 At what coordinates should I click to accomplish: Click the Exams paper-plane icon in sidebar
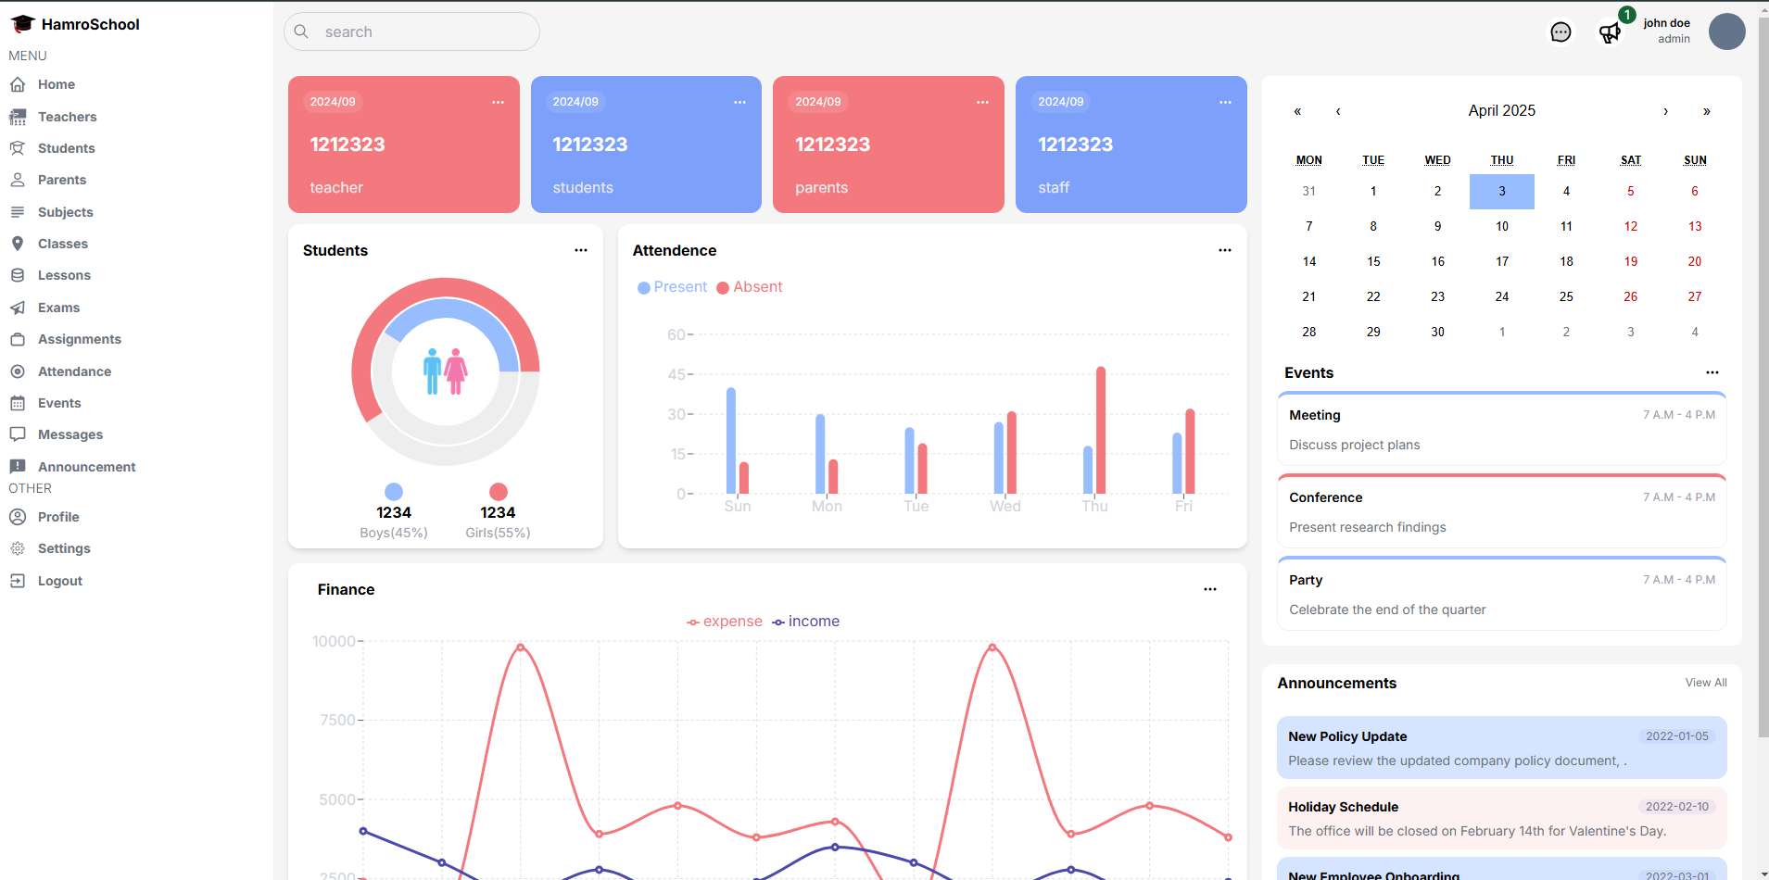pos(18,308)
